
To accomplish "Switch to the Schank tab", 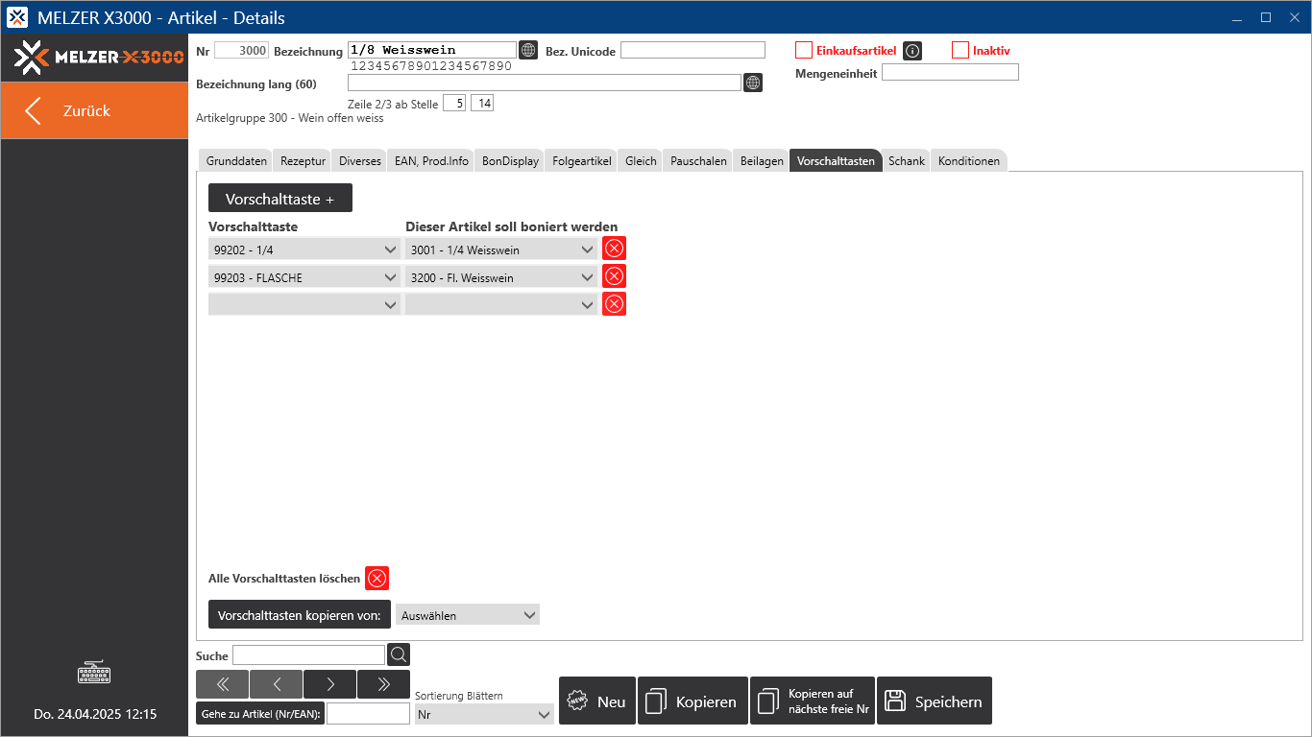I will [x=907, y=161].
